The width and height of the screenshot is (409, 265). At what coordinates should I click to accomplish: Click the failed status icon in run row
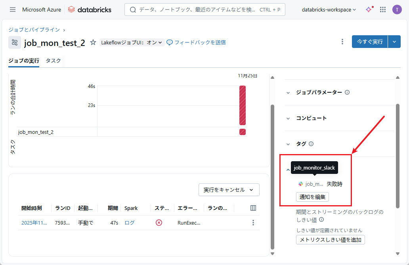click(x=159, y=223)
